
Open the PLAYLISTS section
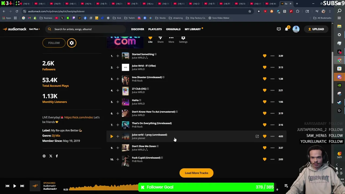click(155, 29)
